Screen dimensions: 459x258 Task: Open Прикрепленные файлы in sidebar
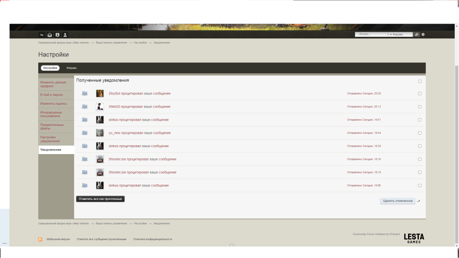(x=56, y=127)
